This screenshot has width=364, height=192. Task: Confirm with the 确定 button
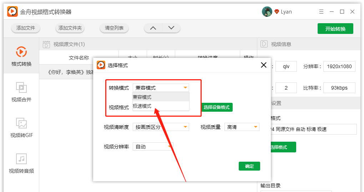pyautogui.click(x=249, y=166)
